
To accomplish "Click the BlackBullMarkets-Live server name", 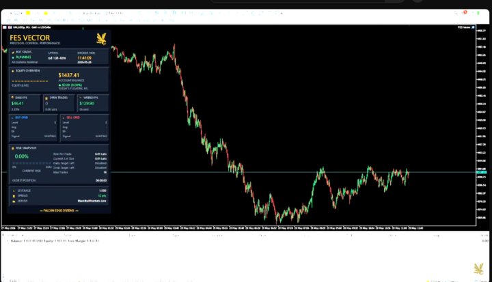I will [x=92, y=201].
